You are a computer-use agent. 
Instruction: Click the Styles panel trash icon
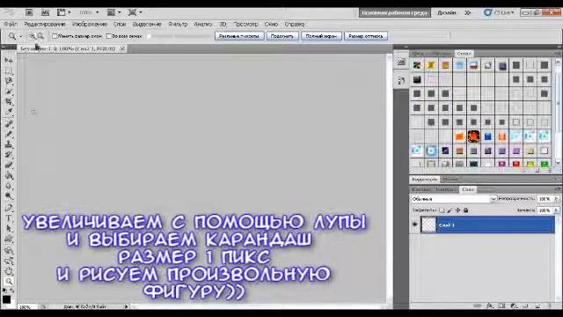pyautogui.click(x=549, y=171)
